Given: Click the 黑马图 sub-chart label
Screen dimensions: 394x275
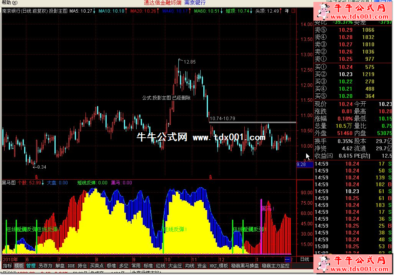Looking at the screenshot, I should pyautogui.click(x=9, y=182).
